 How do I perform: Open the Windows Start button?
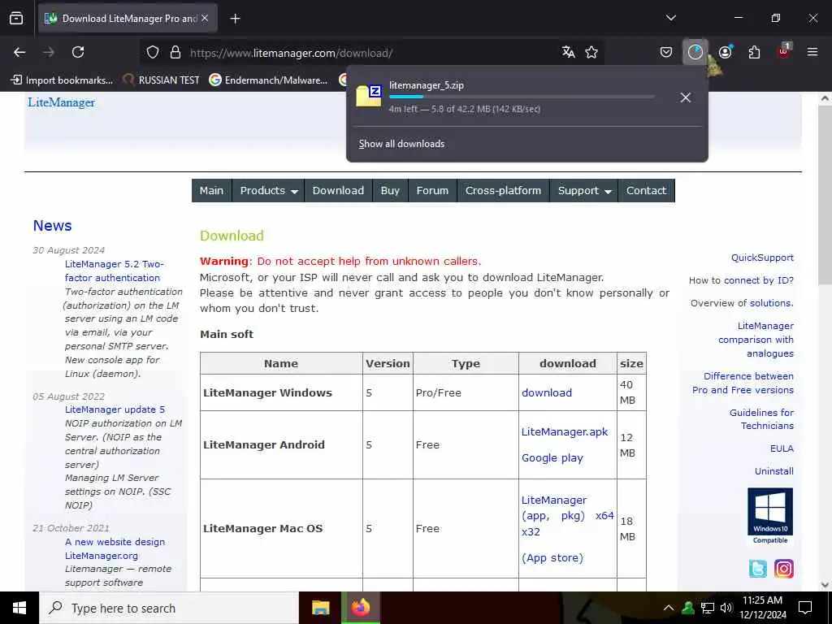coord(19,608)
